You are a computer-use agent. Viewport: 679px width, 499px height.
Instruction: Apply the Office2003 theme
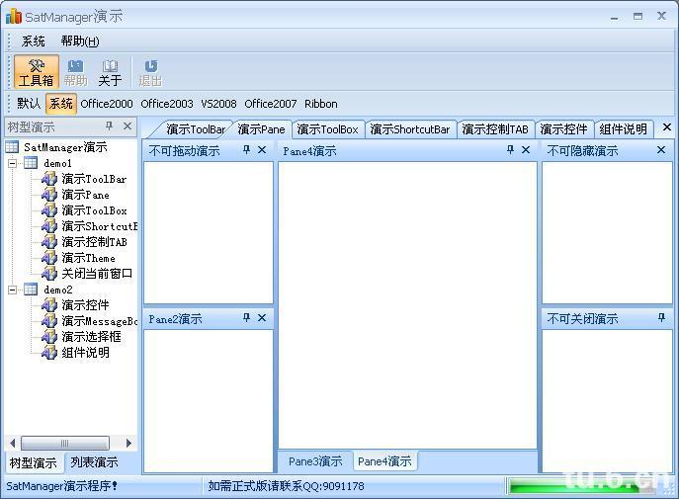pyautogui.click(x=167, y=104)
